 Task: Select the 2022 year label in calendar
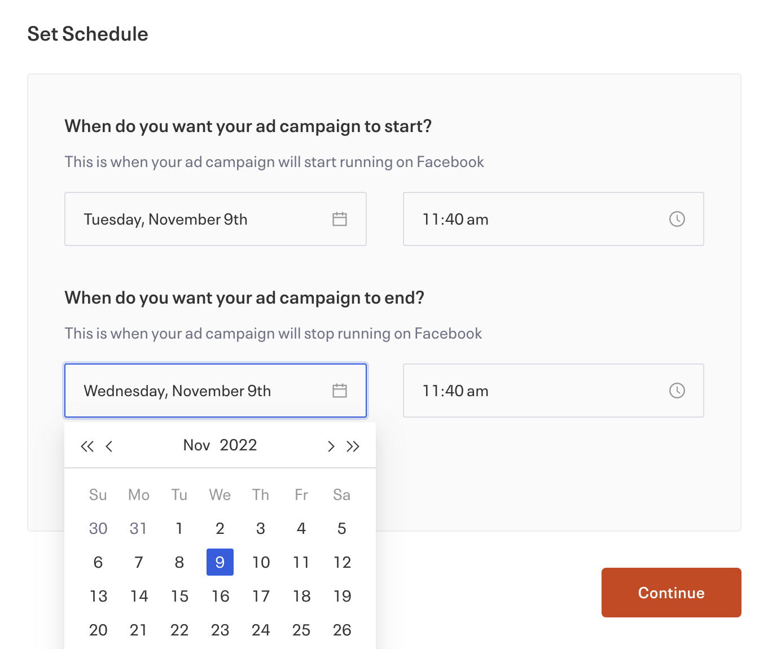click(x=238, y=445)
